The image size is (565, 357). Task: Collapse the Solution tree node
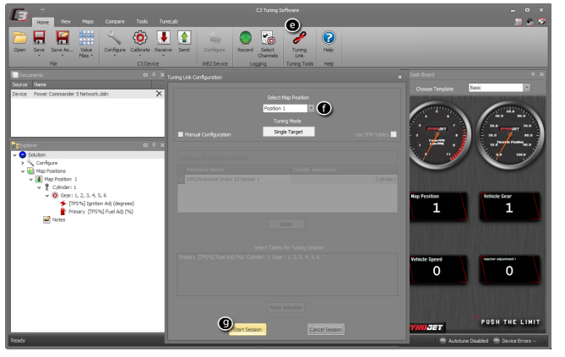[x=14, y=155]
